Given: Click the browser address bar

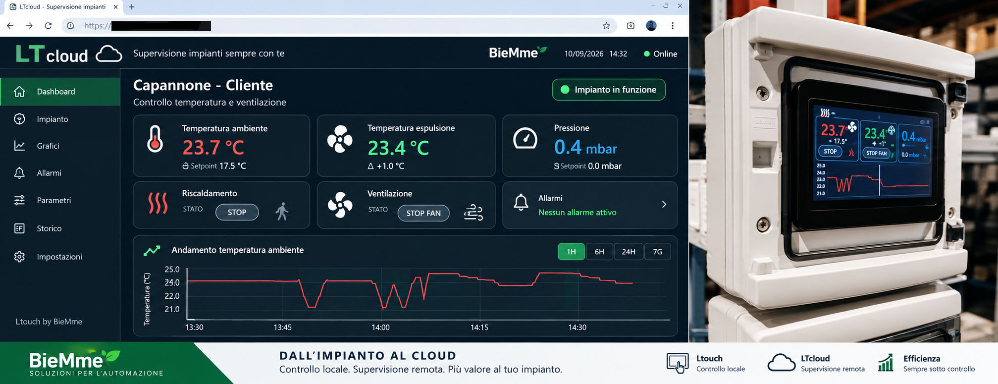Looking at the screenshot, I should pos(339,26).
